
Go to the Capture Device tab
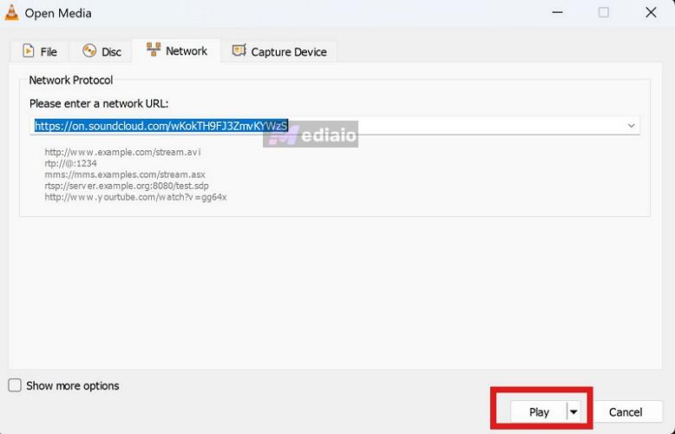pyautogui.click(x=279, y=52)
